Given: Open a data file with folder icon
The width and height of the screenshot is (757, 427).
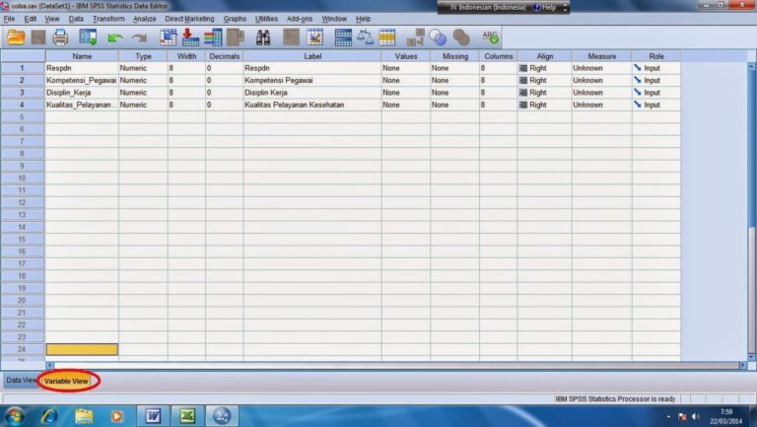Looking at the screenshot, I should [x=16, y=37].
